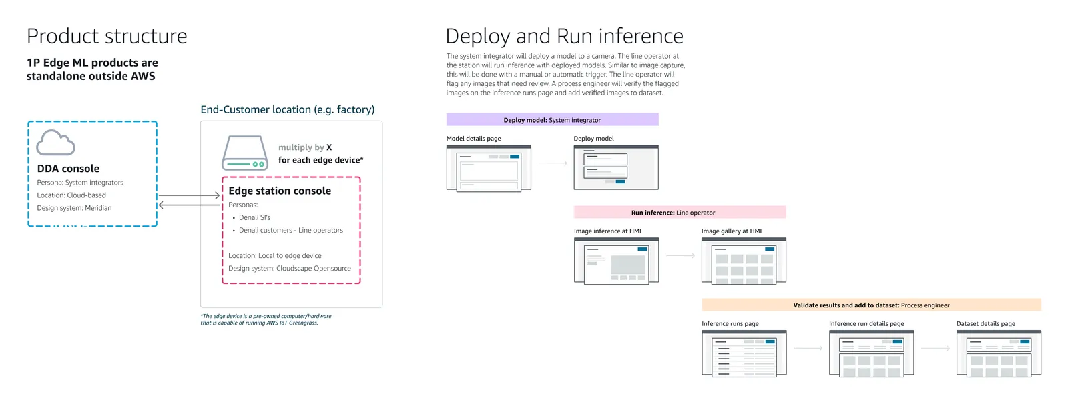Image resolution: width=1068 pixels, height=400 pixels.
Task: Click the edge device footnote text
Action: (266, 319)
